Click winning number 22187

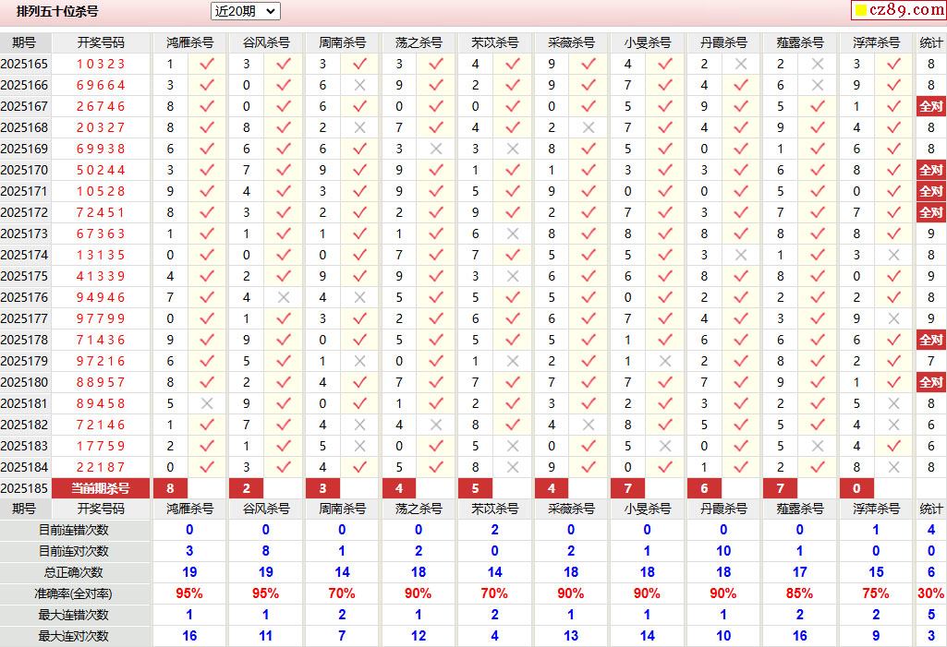tap(101, 467)
